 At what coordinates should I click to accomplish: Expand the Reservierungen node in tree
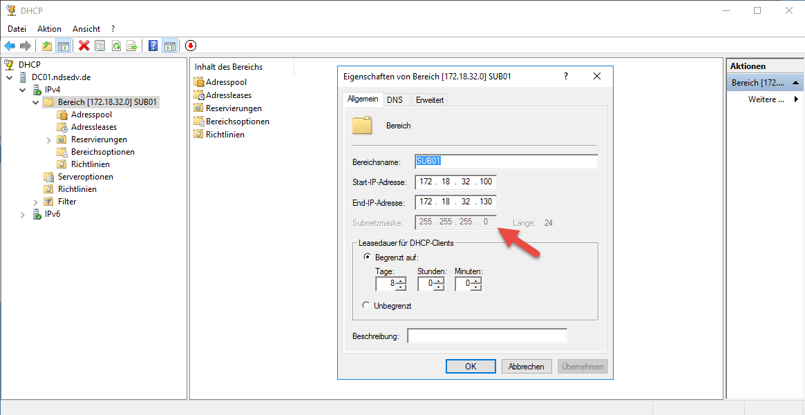point(49,140)
